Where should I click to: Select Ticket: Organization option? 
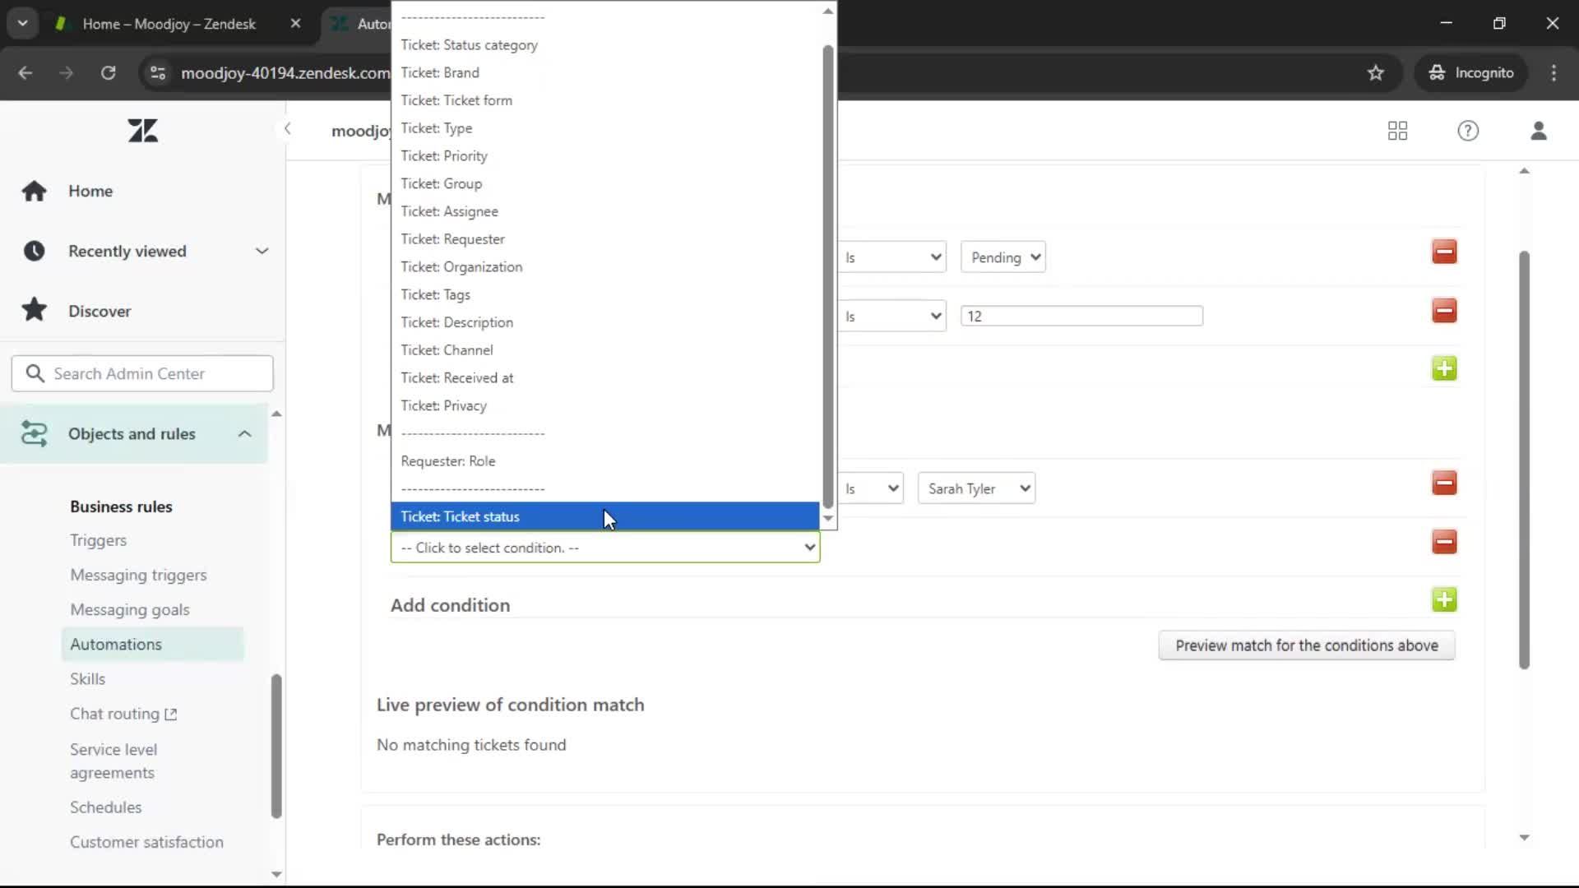pyautogui.click(x=605, y=267)
